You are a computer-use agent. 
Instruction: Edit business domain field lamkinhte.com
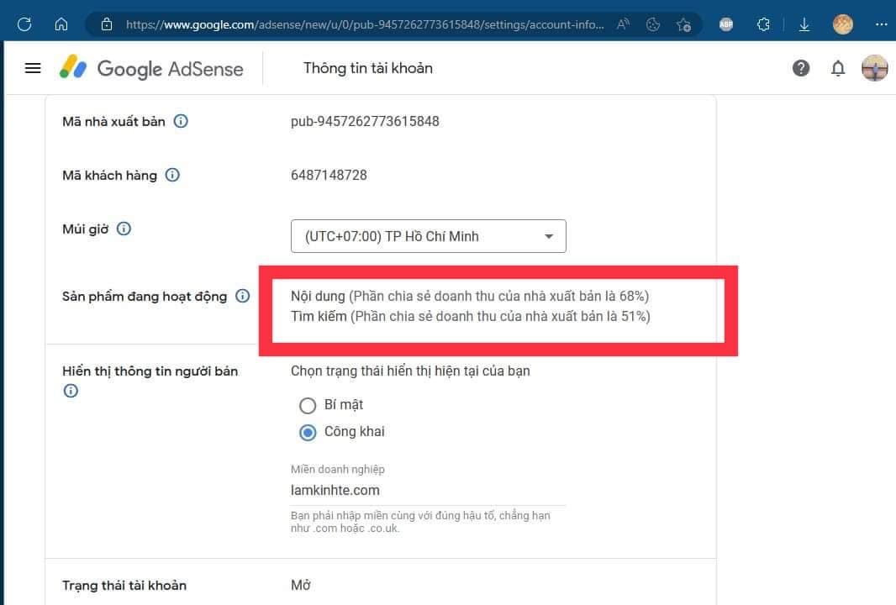(428, 490)
